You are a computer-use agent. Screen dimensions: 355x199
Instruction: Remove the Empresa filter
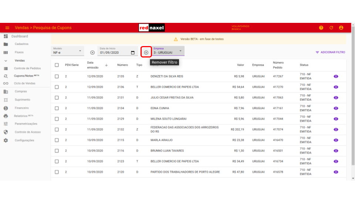[146, 53]
